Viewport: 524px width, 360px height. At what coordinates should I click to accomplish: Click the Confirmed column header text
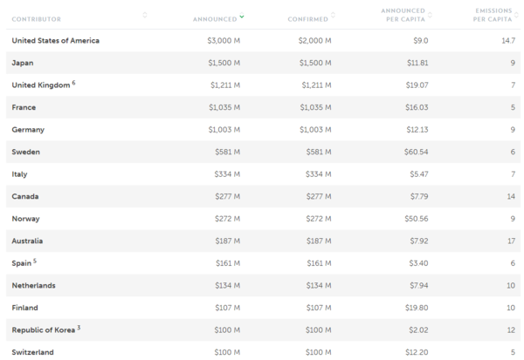pos(307,17)
